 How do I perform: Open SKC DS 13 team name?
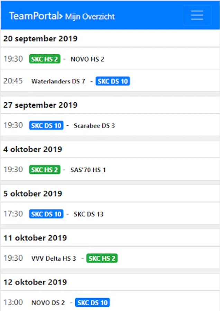[x=89, y=214]
